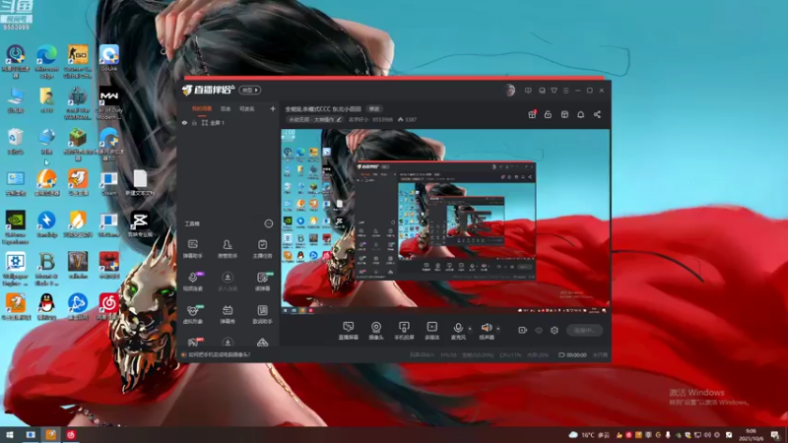This screenshot has height=443, width=788.
Task: Toggle the preview eye icon in bottom toolbar
Action: pos(539,330)
